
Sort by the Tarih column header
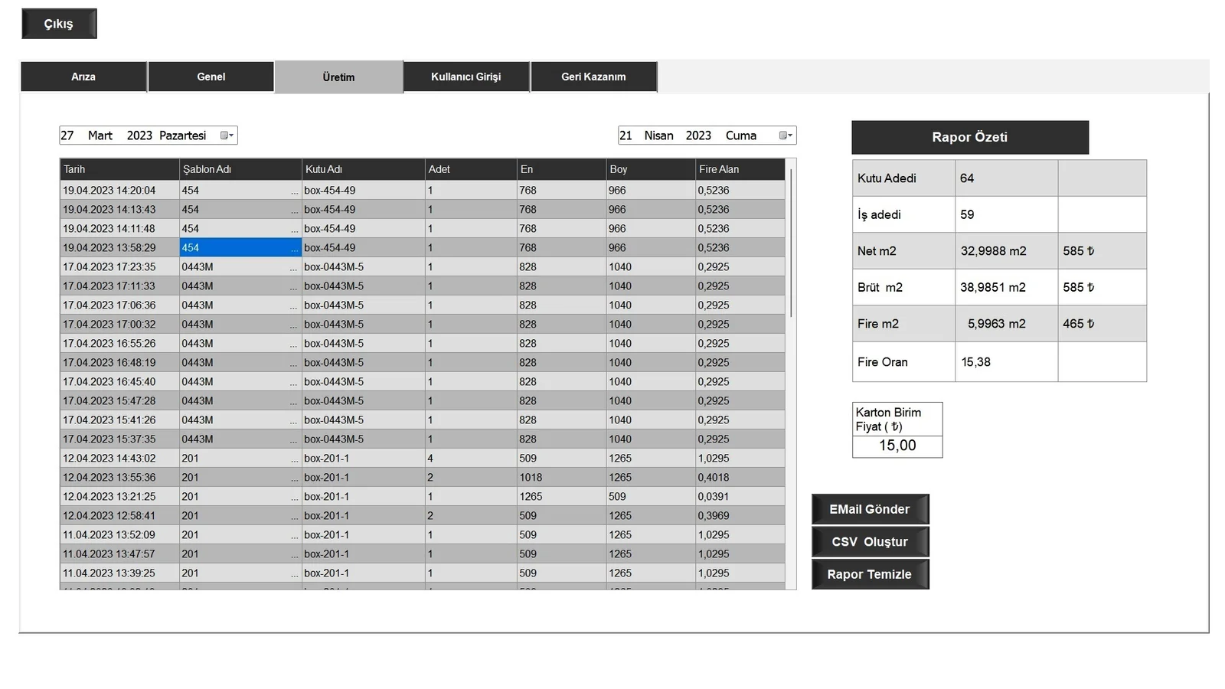tap(119, 169)
